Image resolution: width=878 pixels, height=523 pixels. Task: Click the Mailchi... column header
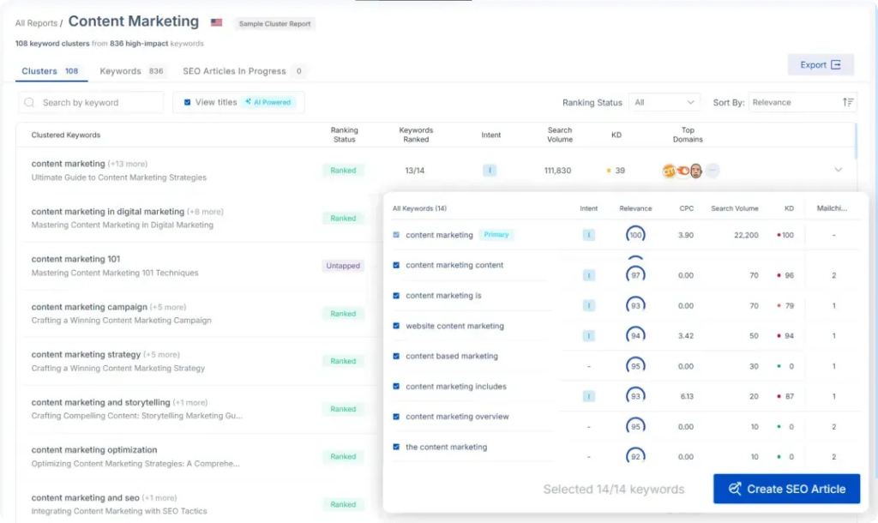[x=832, y=208]
